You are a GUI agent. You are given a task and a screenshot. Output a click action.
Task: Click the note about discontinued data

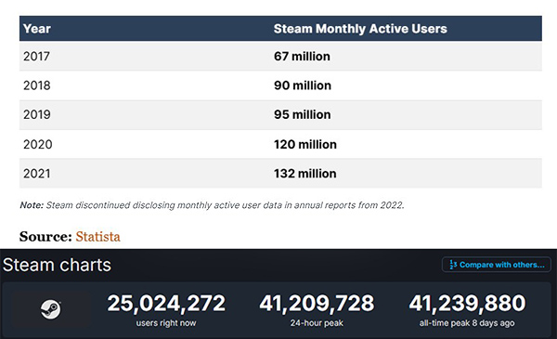(x=212, y=205)
